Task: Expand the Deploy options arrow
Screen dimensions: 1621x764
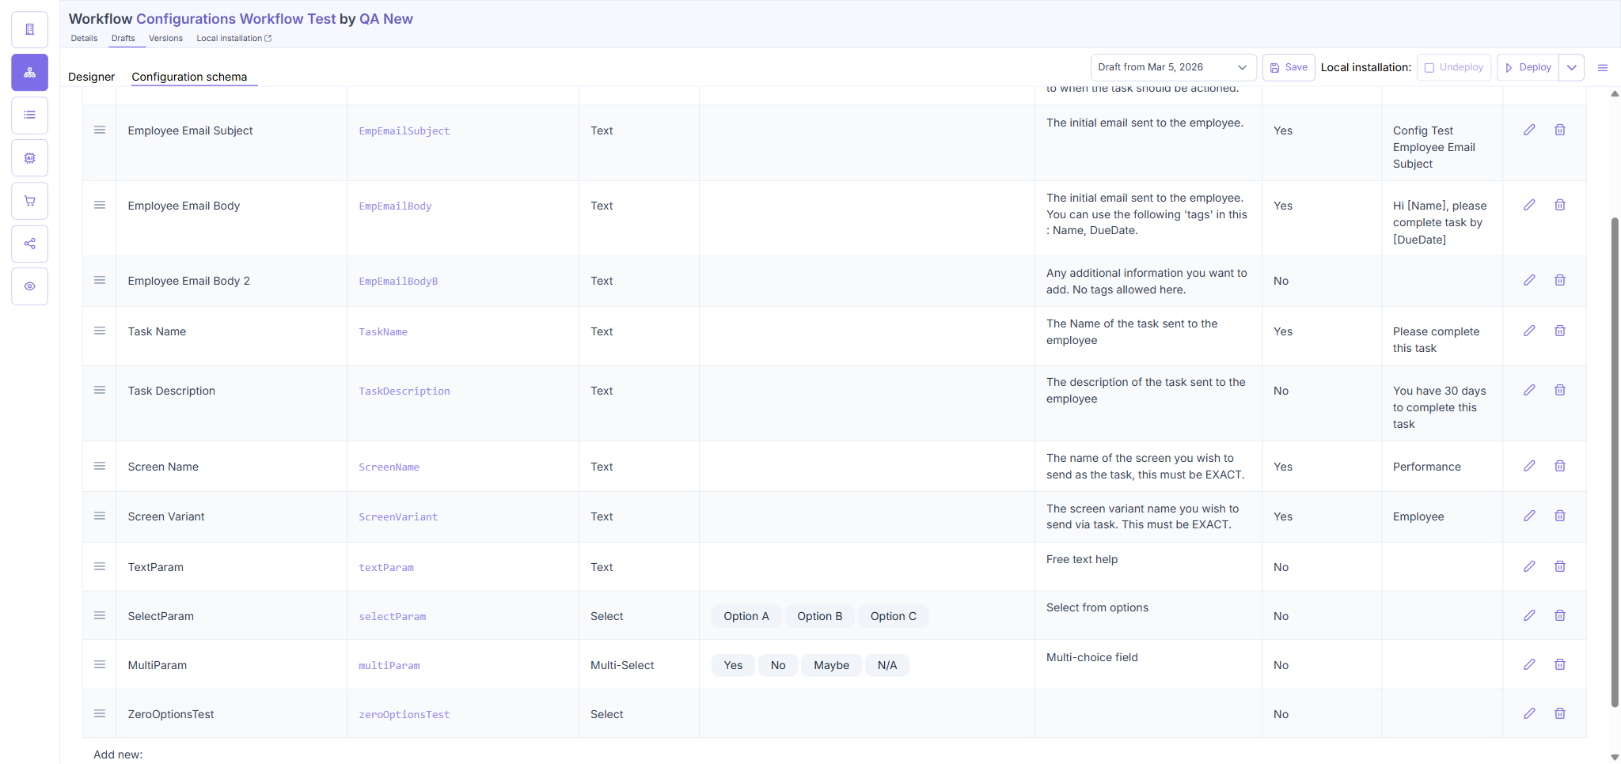Action: click(x=1572, y=67)
